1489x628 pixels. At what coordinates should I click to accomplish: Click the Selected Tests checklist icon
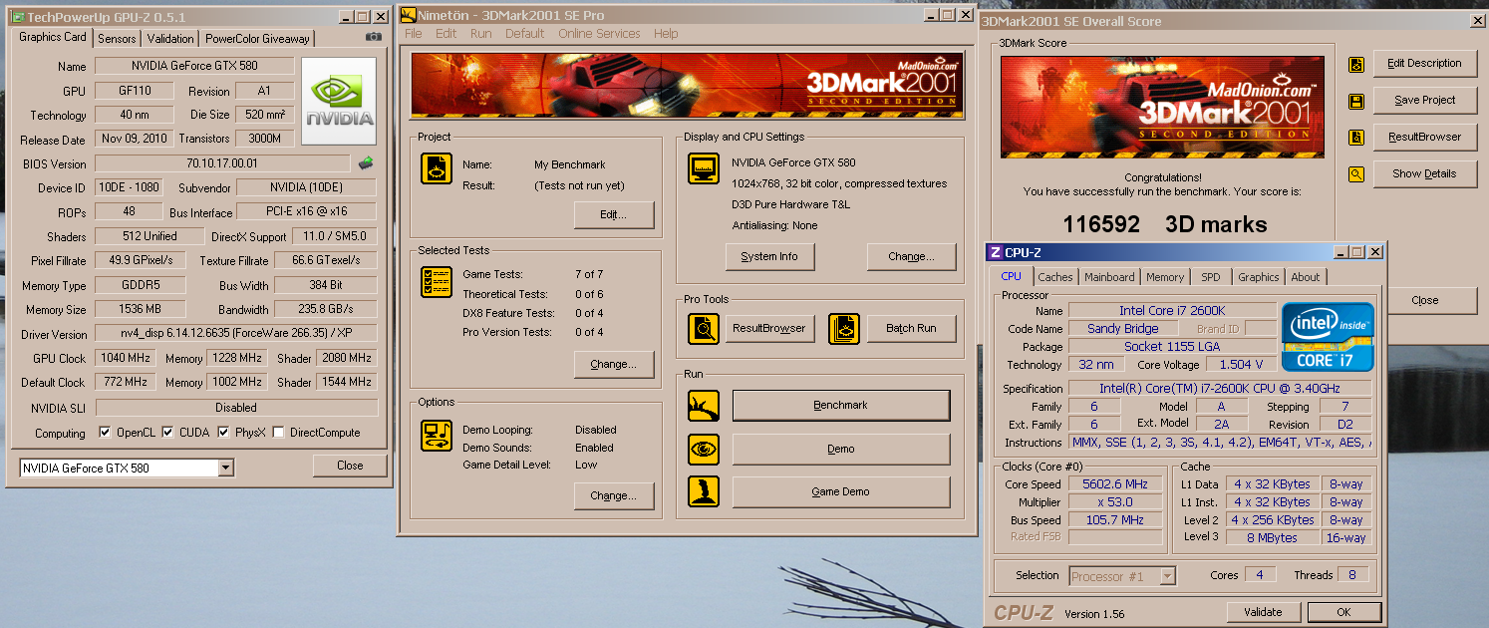click(436, 282)
